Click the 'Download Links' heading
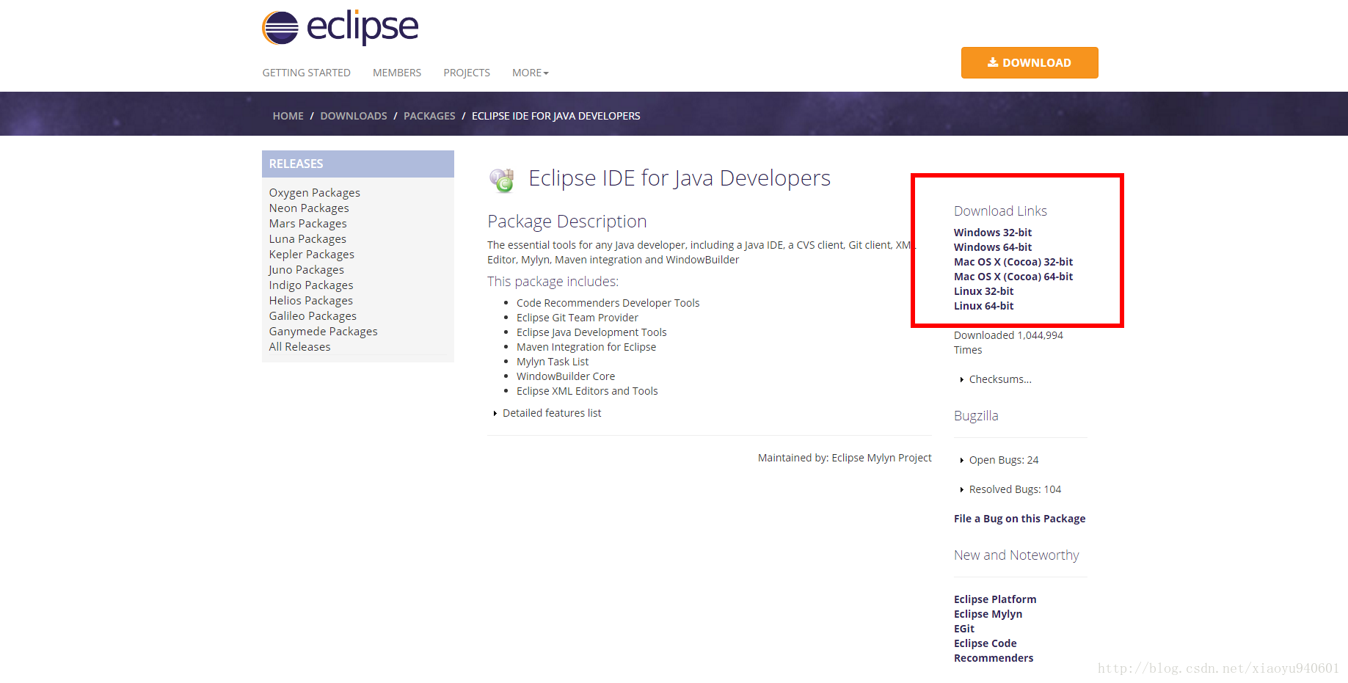The width and height of the screenshot is (1348, 683). 1000,211
